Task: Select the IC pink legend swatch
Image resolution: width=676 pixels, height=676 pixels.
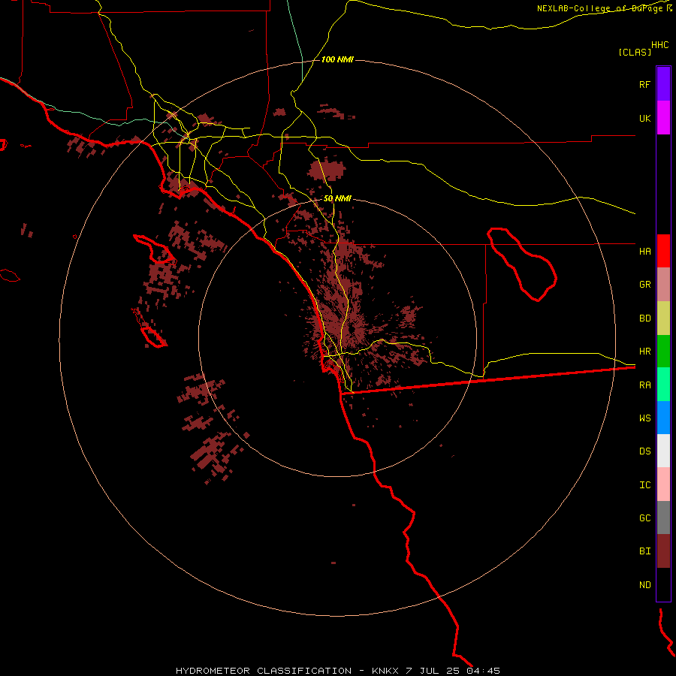Action: 663,484
